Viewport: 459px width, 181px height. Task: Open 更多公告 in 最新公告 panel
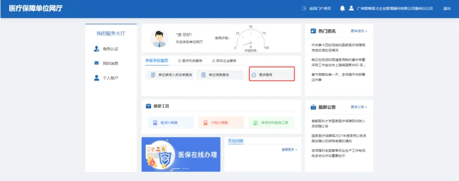tap(359, 107)
